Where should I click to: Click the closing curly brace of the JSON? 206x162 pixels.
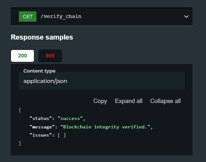tap(20, 143)
